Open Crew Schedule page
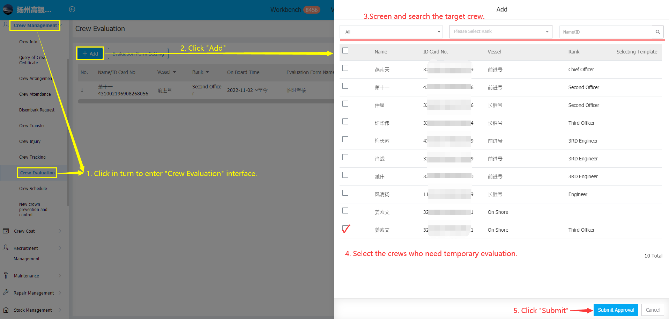 pyautogui.click(x=33, y=189)
